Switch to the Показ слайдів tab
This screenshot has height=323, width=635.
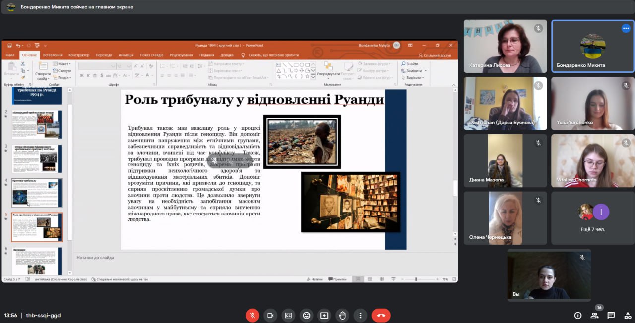click(x=151, y=55)
